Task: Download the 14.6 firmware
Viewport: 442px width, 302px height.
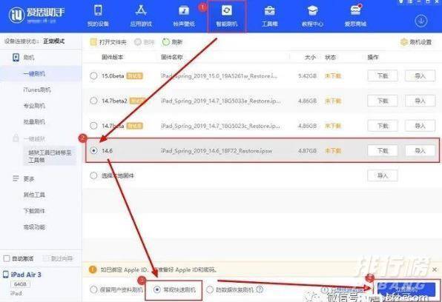Action: coord(383,150)
